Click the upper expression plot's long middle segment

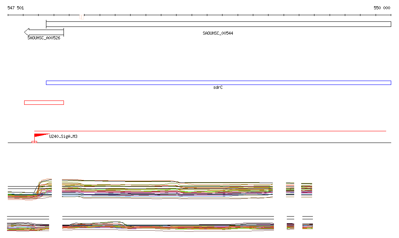(x=168, y=189)
